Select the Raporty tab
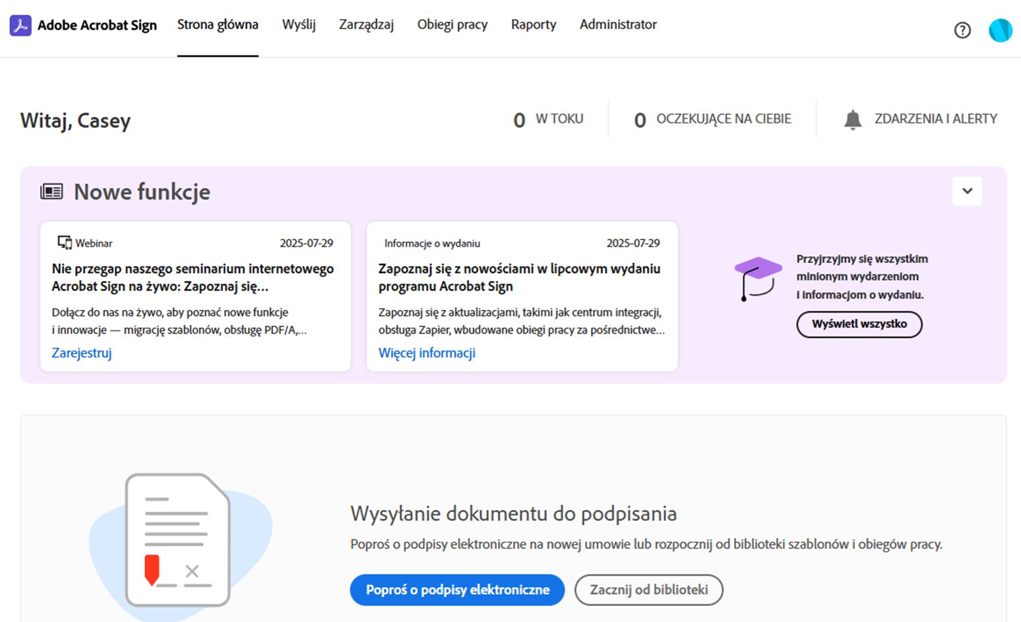Viewport: 1021px width, 622px height. click(534, 24)
